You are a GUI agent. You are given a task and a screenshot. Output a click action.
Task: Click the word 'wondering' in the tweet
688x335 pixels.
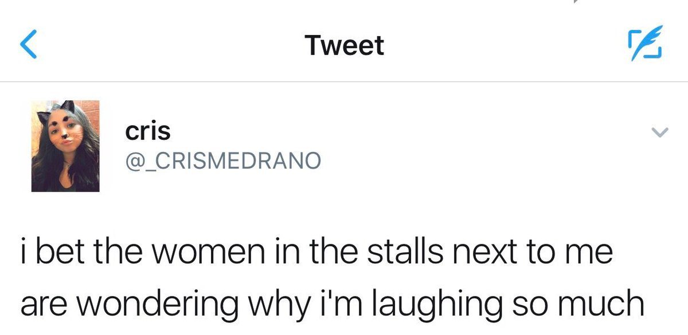(x=162, y=303)
